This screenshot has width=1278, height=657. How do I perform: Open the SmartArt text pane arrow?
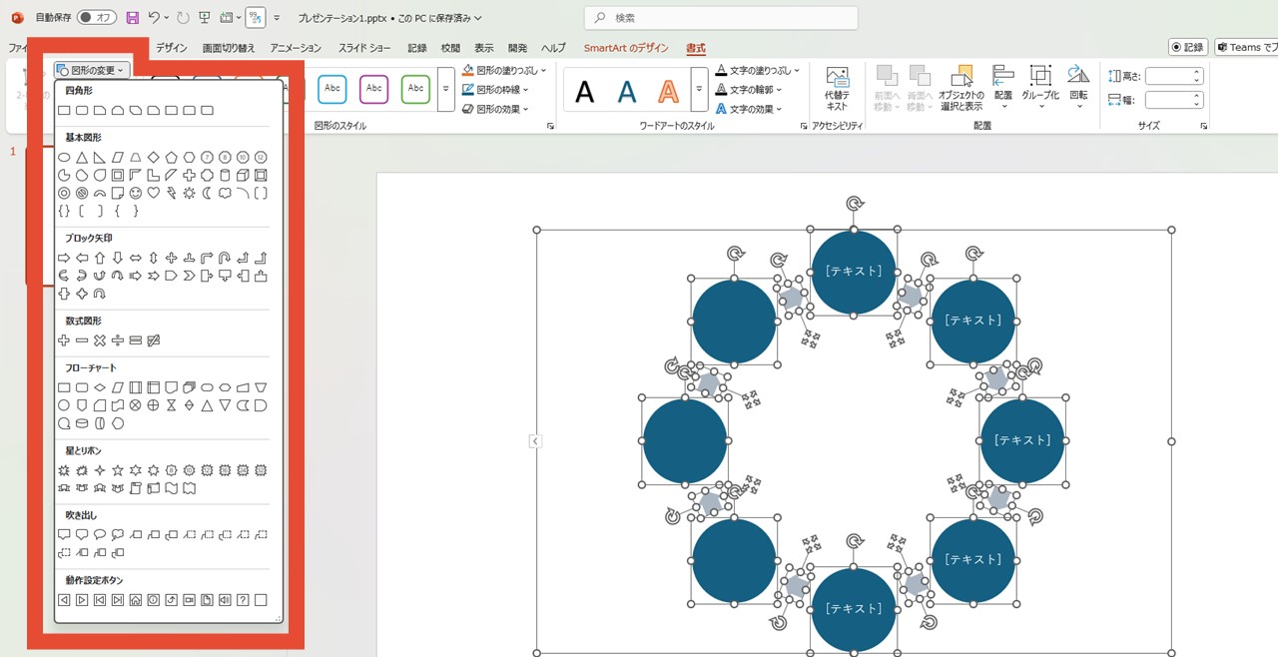535,441
